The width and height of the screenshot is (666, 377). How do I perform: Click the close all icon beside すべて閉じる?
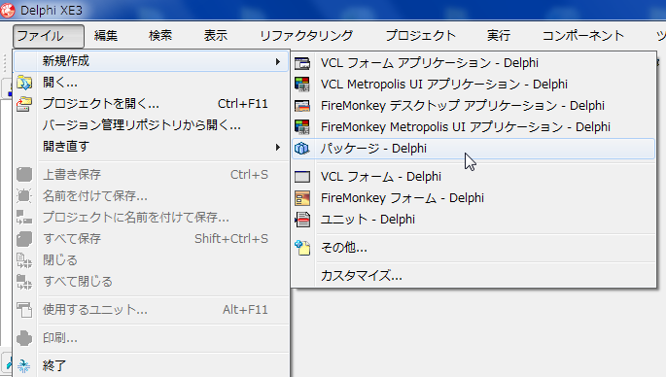point(24,281)
